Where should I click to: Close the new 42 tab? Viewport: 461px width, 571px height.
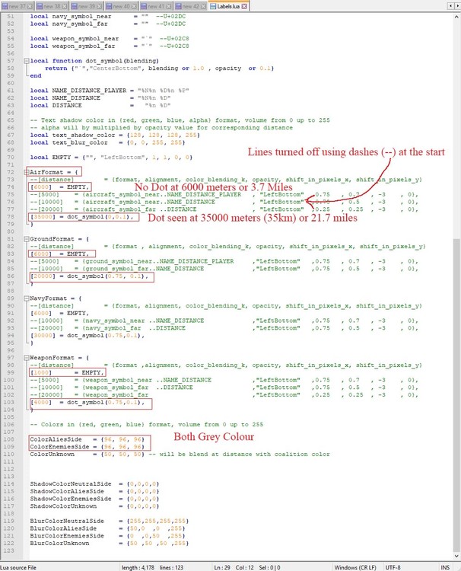click(x=203, y=6)
